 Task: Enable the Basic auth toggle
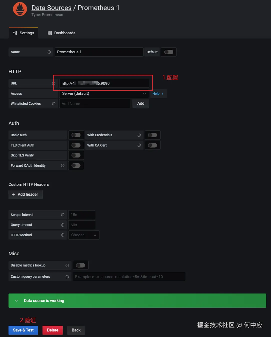coord(76,135)
